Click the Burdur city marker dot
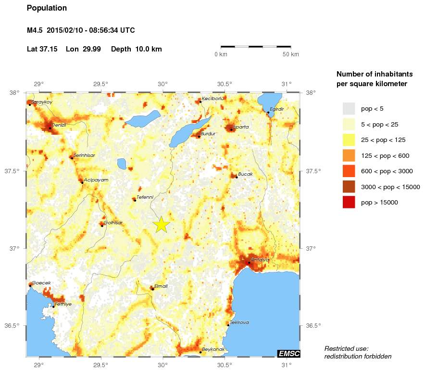425x372 pixels. (x=199, y=136)
